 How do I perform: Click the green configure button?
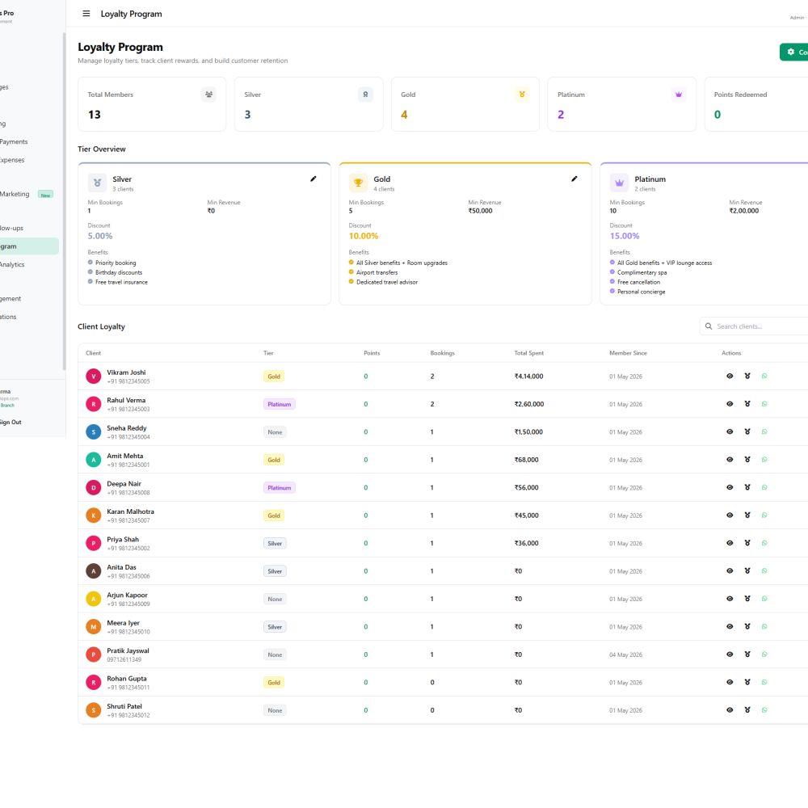click(794, 52)
